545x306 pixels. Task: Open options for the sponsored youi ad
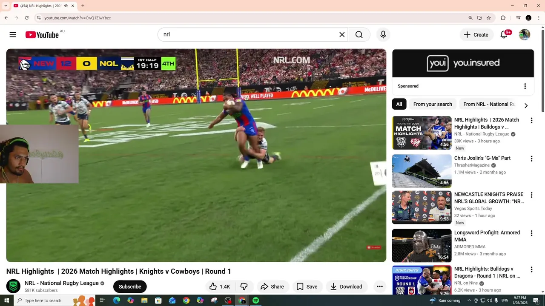tap(525, 86)
